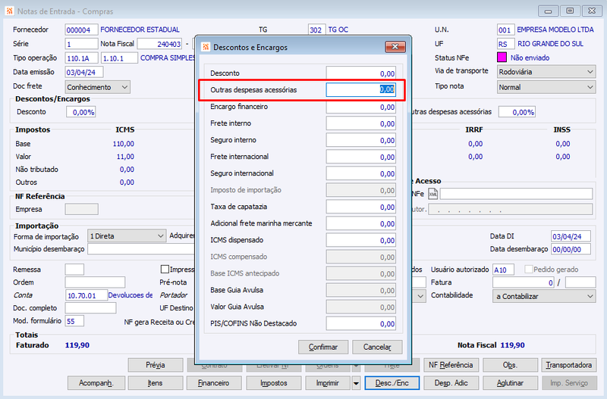607x399 pixels.
Task: Click the Desc./Enc button
Action: pos(392,383)
